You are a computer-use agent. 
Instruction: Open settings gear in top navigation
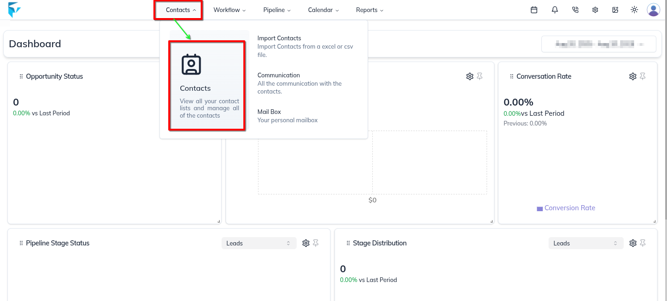[595, 10]
